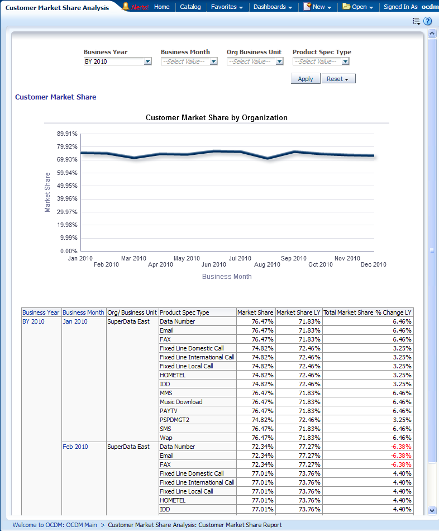Click the vertical scrollbar thumb

tap(432, 250)
